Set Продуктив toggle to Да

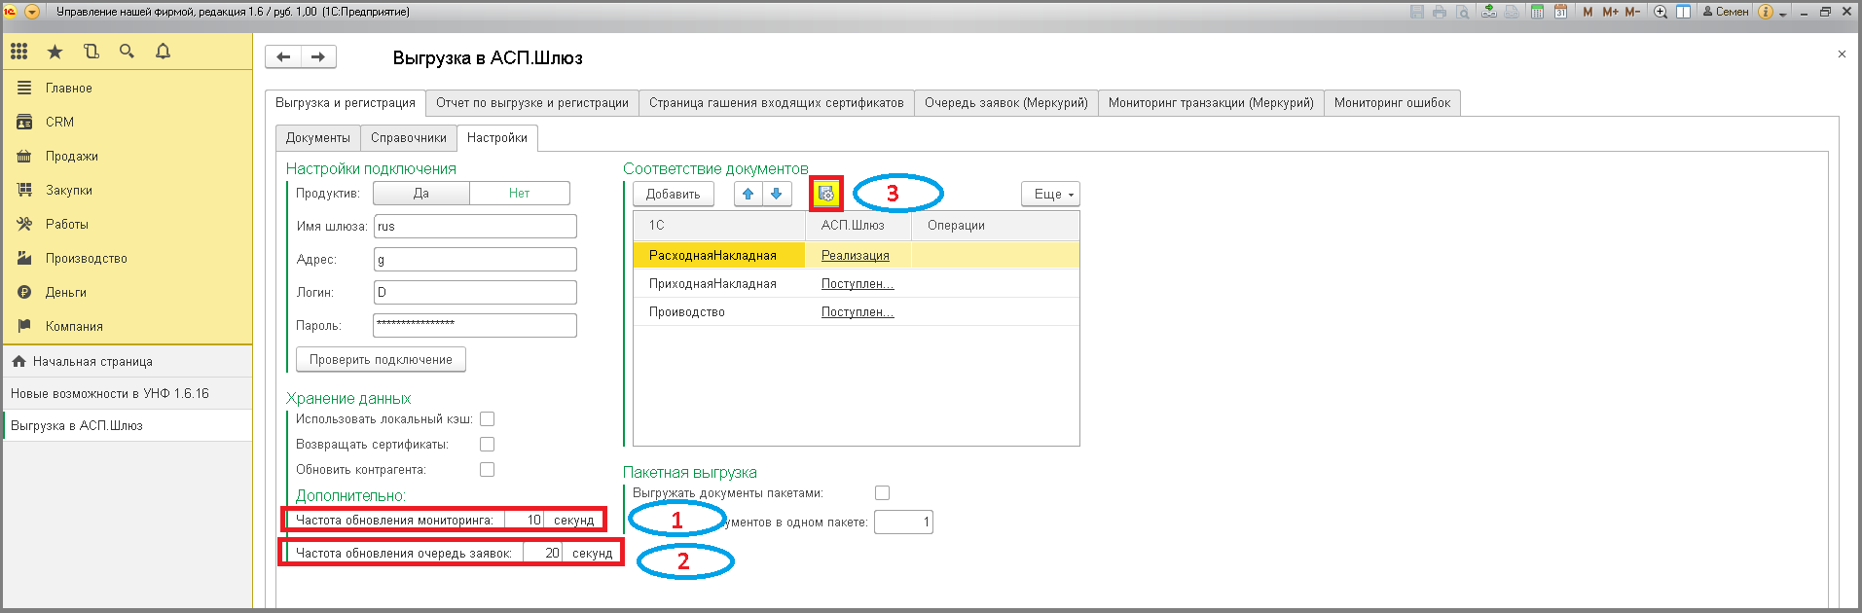421,194
